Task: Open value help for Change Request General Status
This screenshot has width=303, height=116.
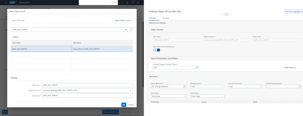Action: click(x=197, y=68)
